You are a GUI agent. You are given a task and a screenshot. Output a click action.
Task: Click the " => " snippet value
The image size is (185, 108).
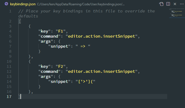(x=83, y=46)
